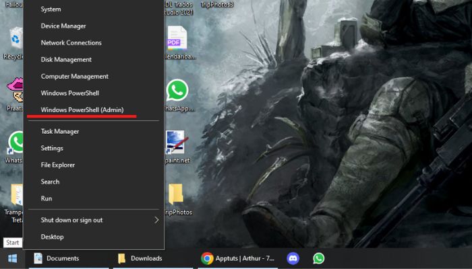Open Task Manager from the menu
This screenshot has width=472, height=269.
[94, 132]
